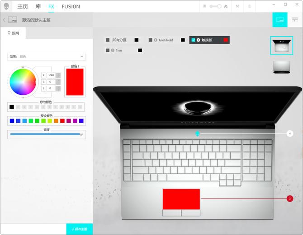Open the 效果 effect dropdown
Screen dimensions: 303x235
47,56
